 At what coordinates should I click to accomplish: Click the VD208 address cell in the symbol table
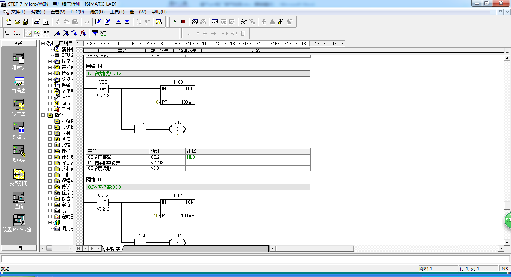167,163
